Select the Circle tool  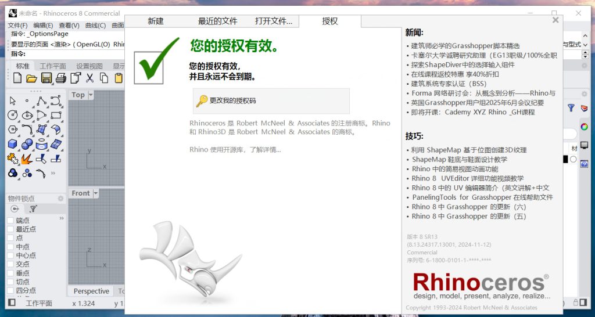coord(13,116)
